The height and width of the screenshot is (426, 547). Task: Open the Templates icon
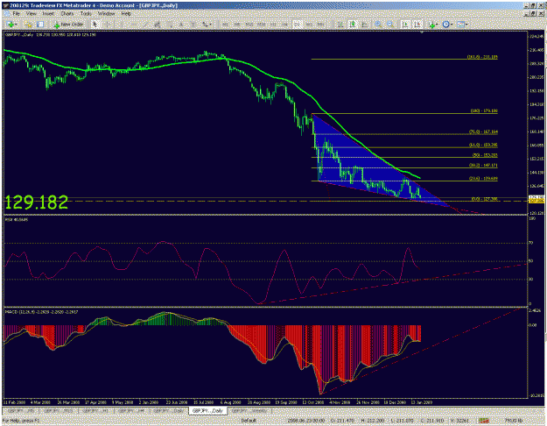pos(461,25)
